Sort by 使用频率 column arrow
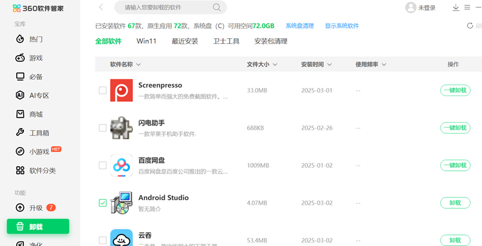The width and height of the screenshot is (482, 246). [x=383, y=64]
